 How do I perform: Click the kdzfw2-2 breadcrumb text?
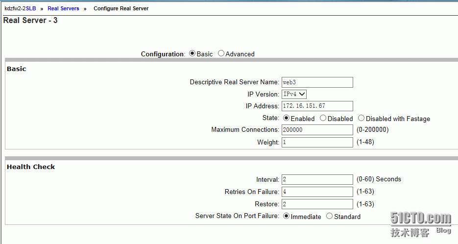(15, 8)
